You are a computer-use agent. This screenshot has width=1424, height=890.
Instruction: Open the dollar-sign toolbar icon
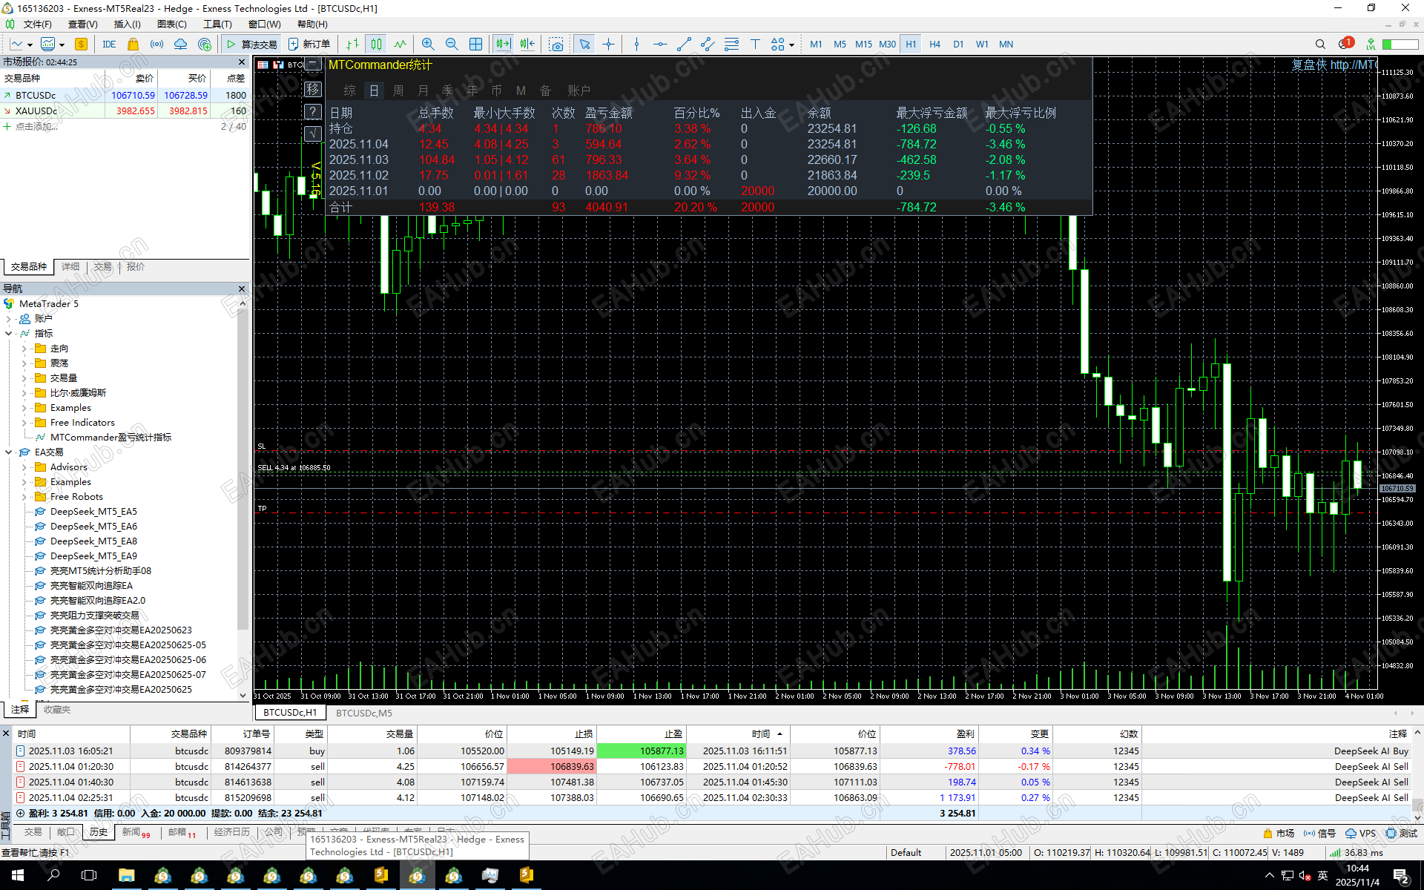click(x=81, y=44)
